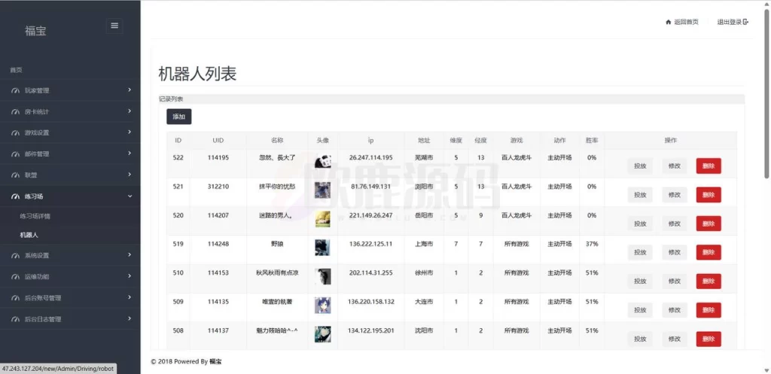Viewport: 771px width, 374px height.
Task: Click 修改 for robot ID 508
Action: [x=674, y=339]
